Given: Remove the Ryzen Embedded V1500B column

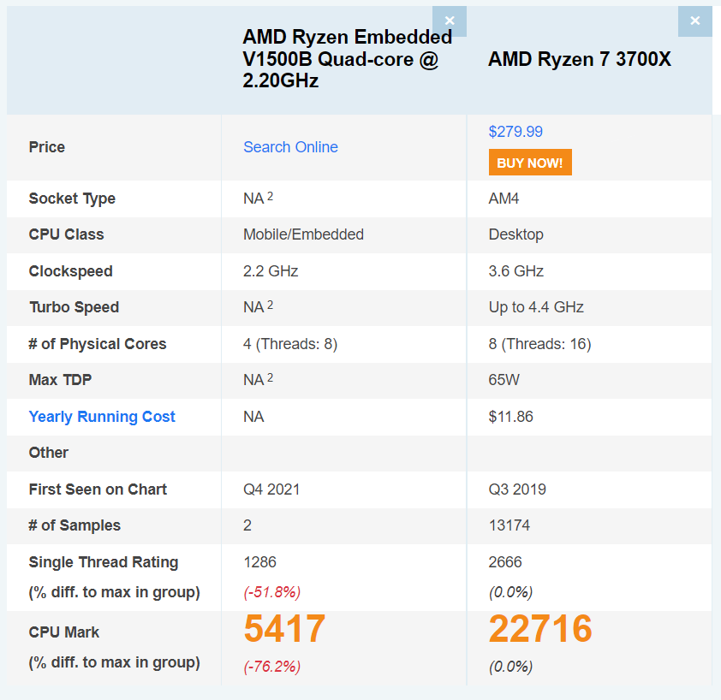Looking at the screenshot, I should point(450,21).
